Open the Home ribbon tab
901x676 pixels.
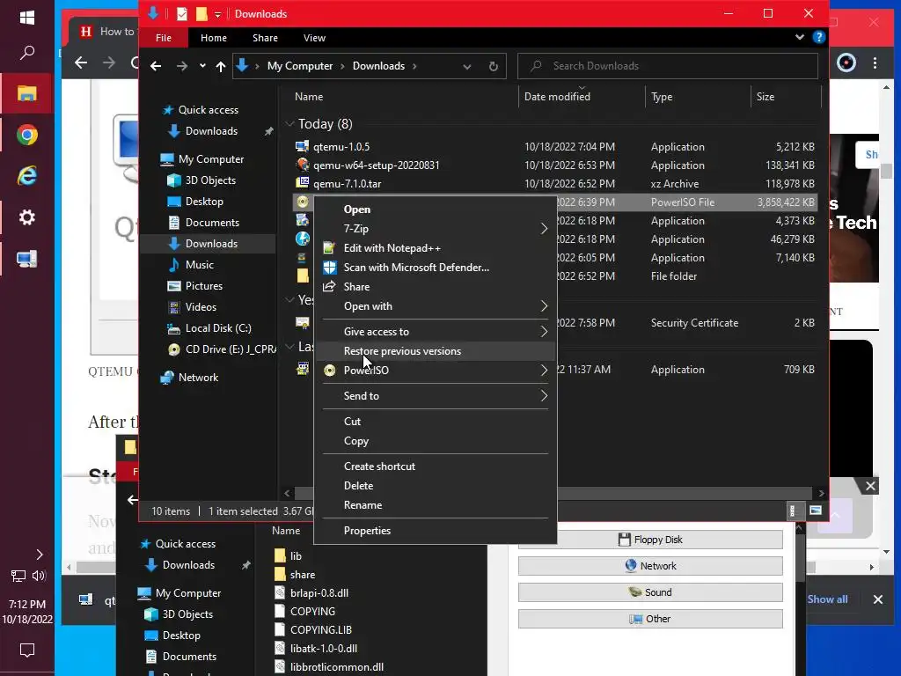(x=213, y=38)
